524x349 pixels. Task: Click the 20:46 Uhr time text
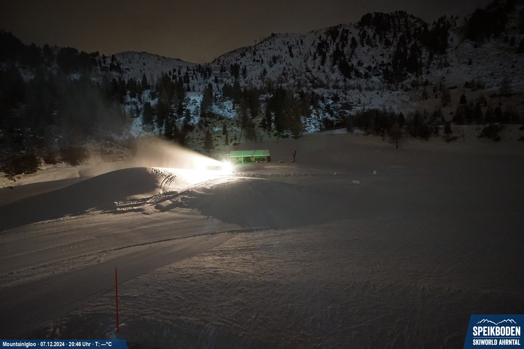click(x=80, y=344)
